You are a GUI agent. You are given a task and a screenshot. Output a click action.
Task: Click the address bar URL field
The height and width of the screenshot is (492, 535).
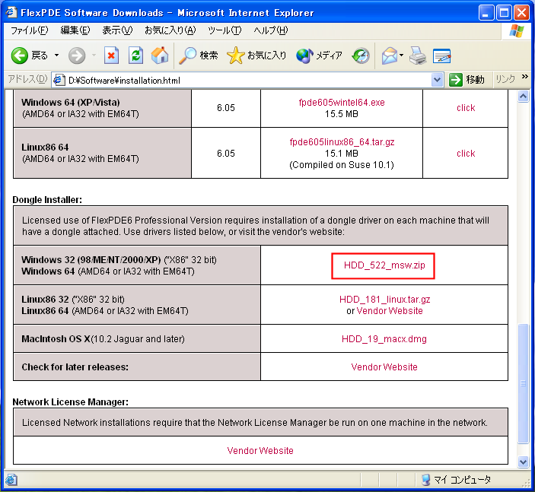coord(244,80)
